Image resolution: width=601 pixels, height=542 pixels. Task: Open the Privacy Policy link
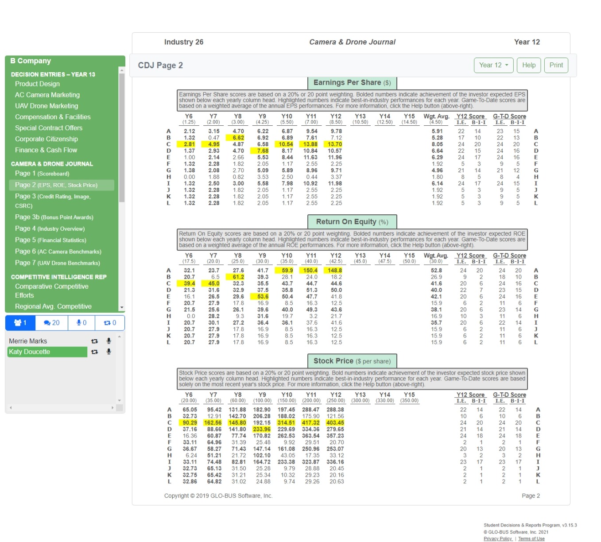pos(498,538)
